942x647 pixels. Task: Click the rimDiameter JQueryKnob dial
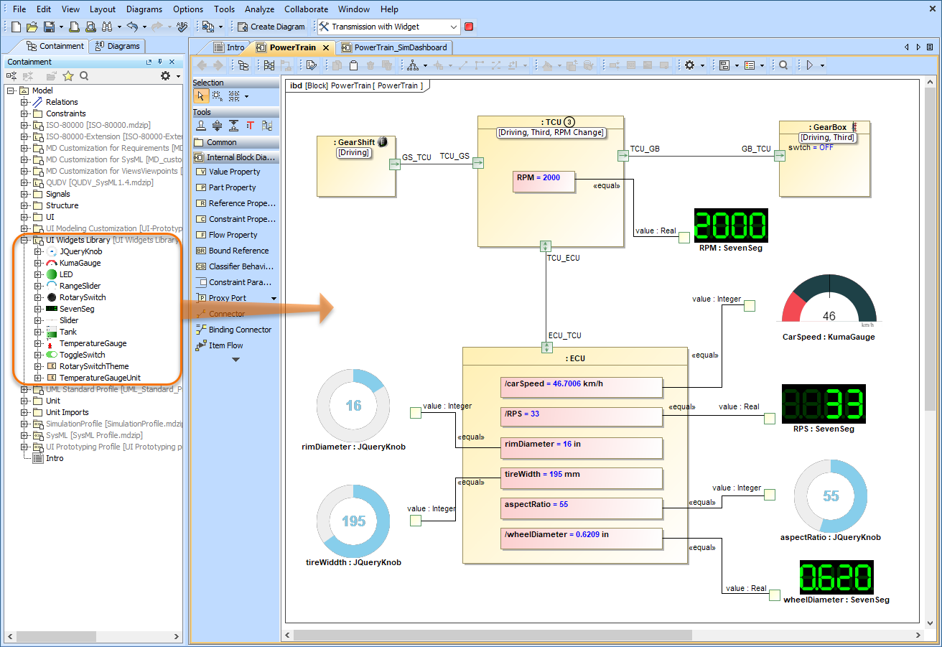click(353, 406)
